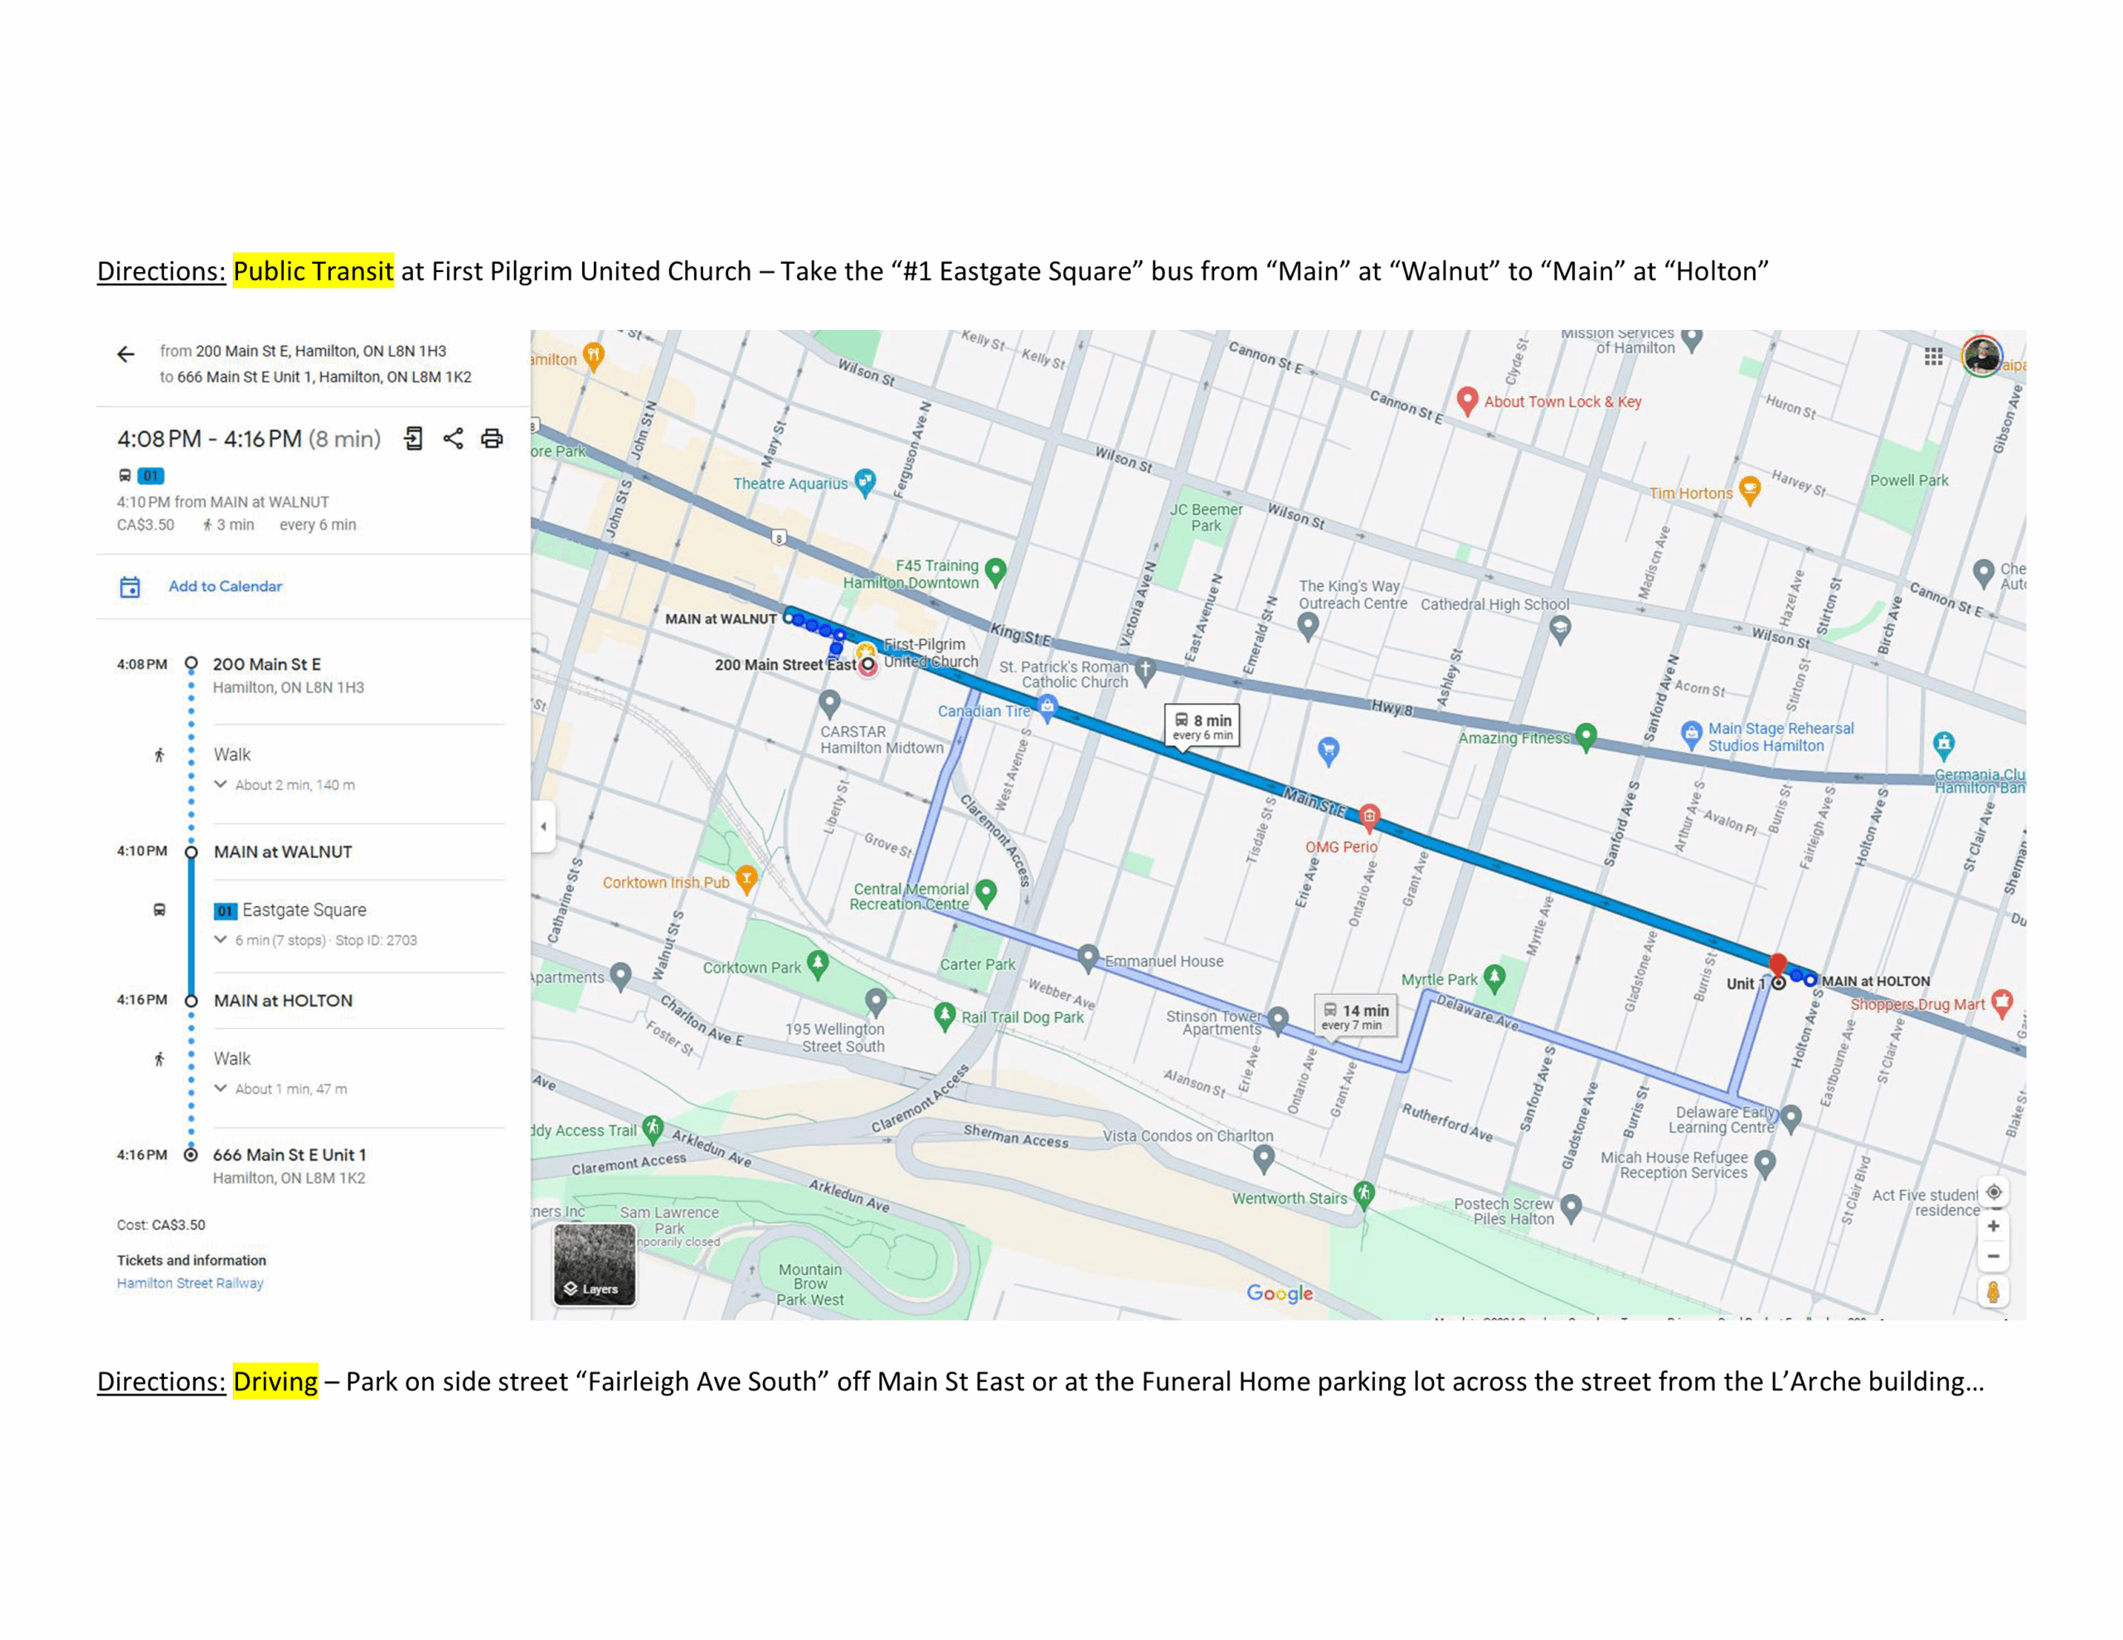Zoom out on the map
2123x1640 pixels.
coord(1994,1257)
